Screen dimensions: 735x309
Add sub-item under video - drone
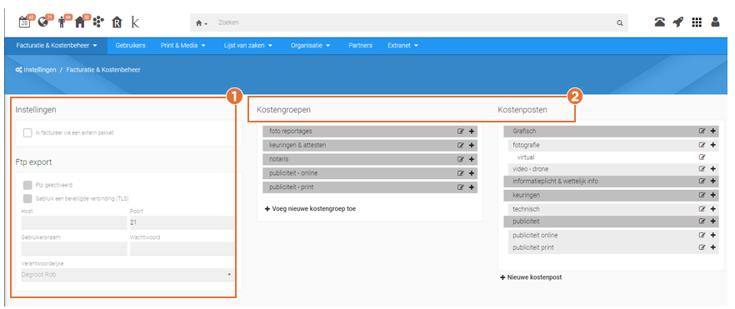(713, 169)
